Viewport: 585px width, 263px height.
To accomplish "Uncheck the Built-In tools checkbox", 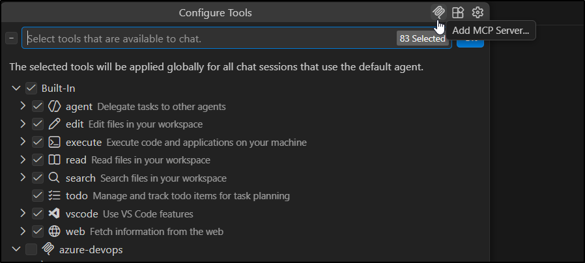I will point(31,88).
